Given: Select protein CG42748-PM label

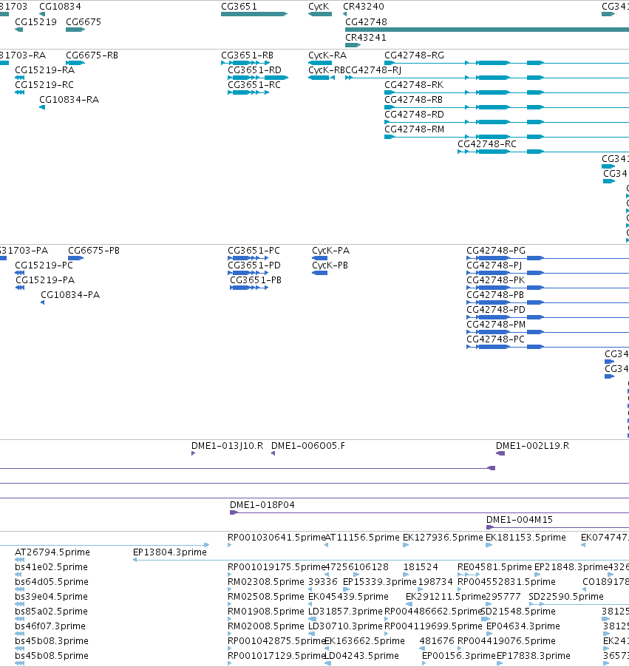Looking at the screenshot, I should [496, 324].
